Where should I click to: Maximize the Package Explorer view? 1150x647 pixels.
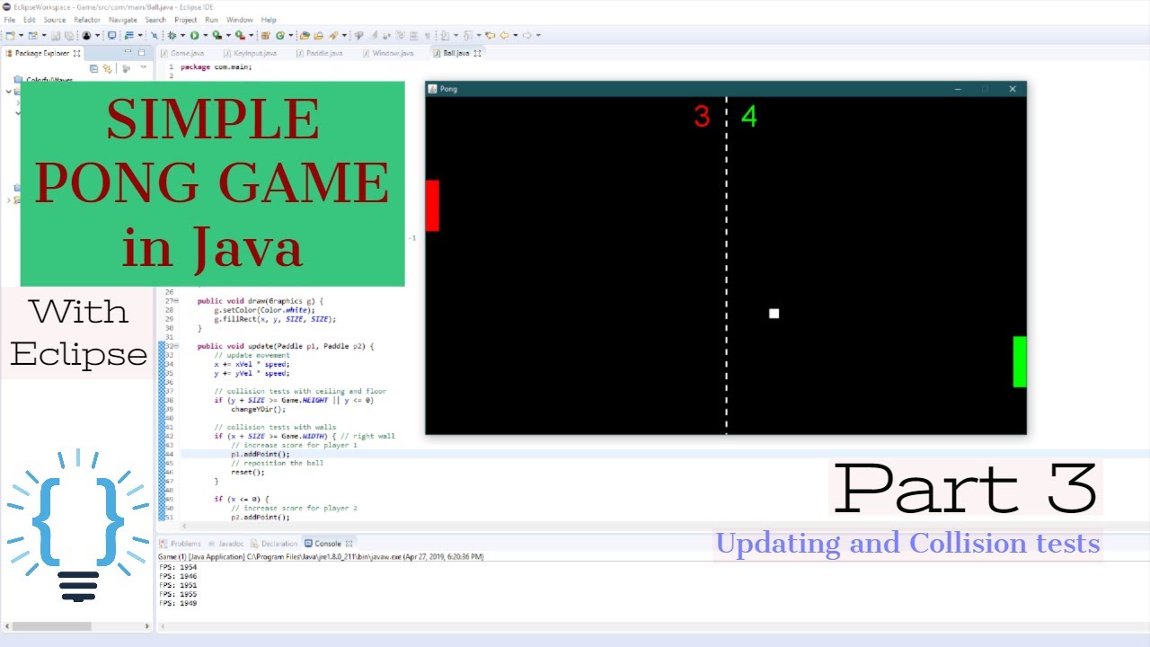(x=141, y=52)
